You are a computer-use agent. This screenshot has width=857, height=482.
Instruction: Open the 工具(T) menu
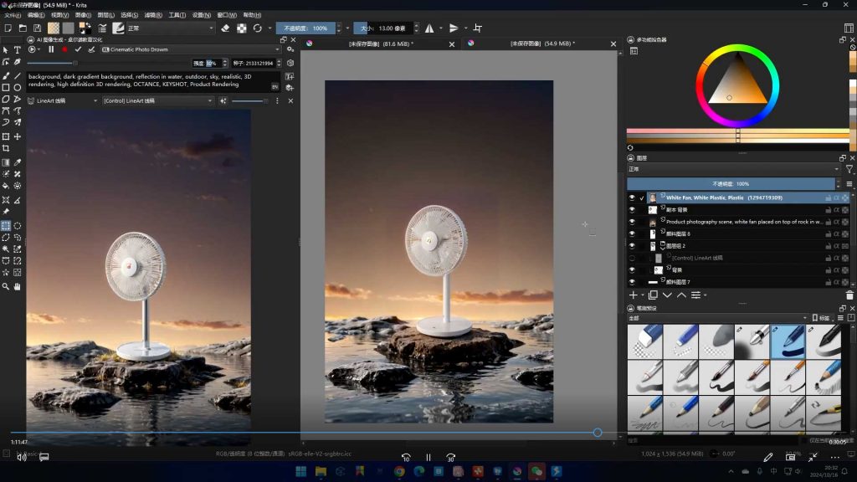pyautogui.click(x=177, y=15)
